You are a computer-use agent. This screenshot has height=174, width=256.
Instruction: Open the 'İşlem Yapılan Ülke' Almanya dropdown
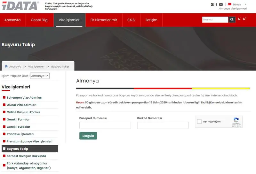tap(40, 76)
